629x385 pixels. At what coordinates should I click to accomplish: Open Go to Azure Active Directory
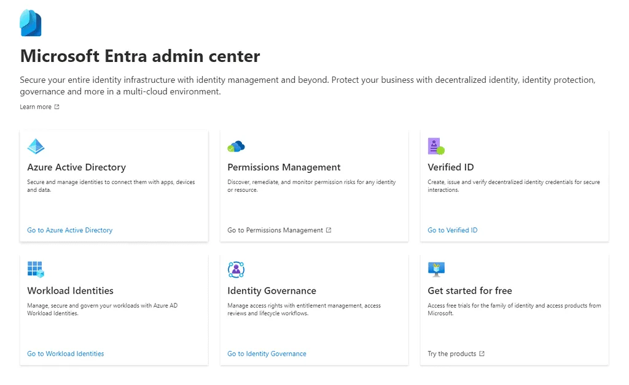pyautogui.click(x=69, y=230)
